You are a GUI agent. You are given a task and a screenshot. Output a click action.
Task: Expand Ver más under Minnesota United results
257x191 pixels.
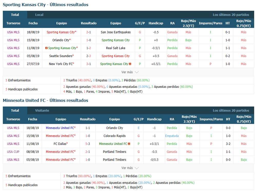pyautogui.click(x=130, y=168)
